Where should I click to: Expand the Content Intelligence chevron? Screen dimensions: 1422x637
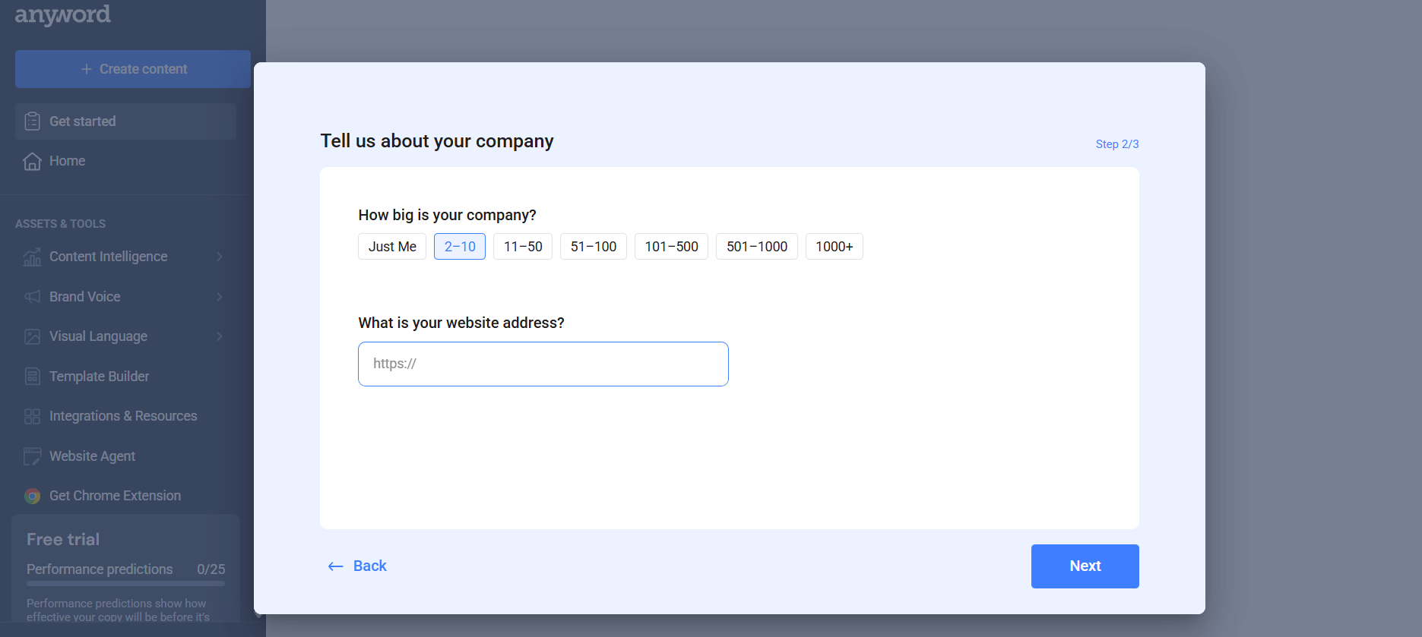pos(220,257)
